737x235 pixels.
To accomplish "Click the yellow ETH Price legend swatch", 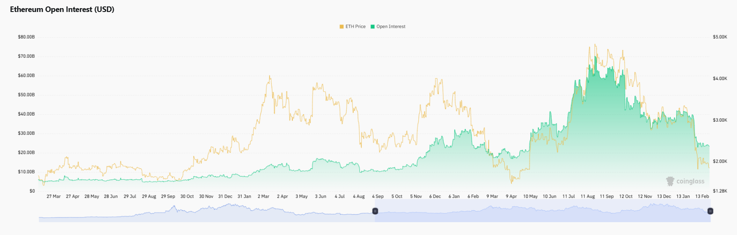I will click(x=342, y=27).
